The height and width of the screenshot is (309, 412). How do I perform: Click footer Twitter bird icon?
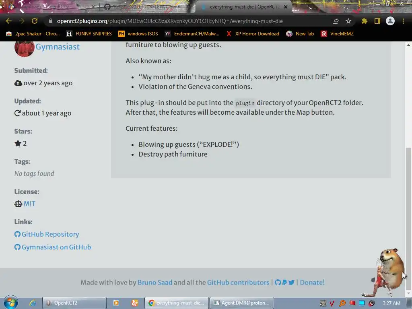point(291,282)
